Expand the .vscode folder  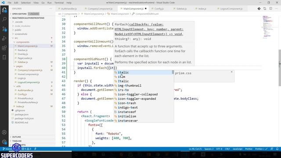(x=18, y=22)
